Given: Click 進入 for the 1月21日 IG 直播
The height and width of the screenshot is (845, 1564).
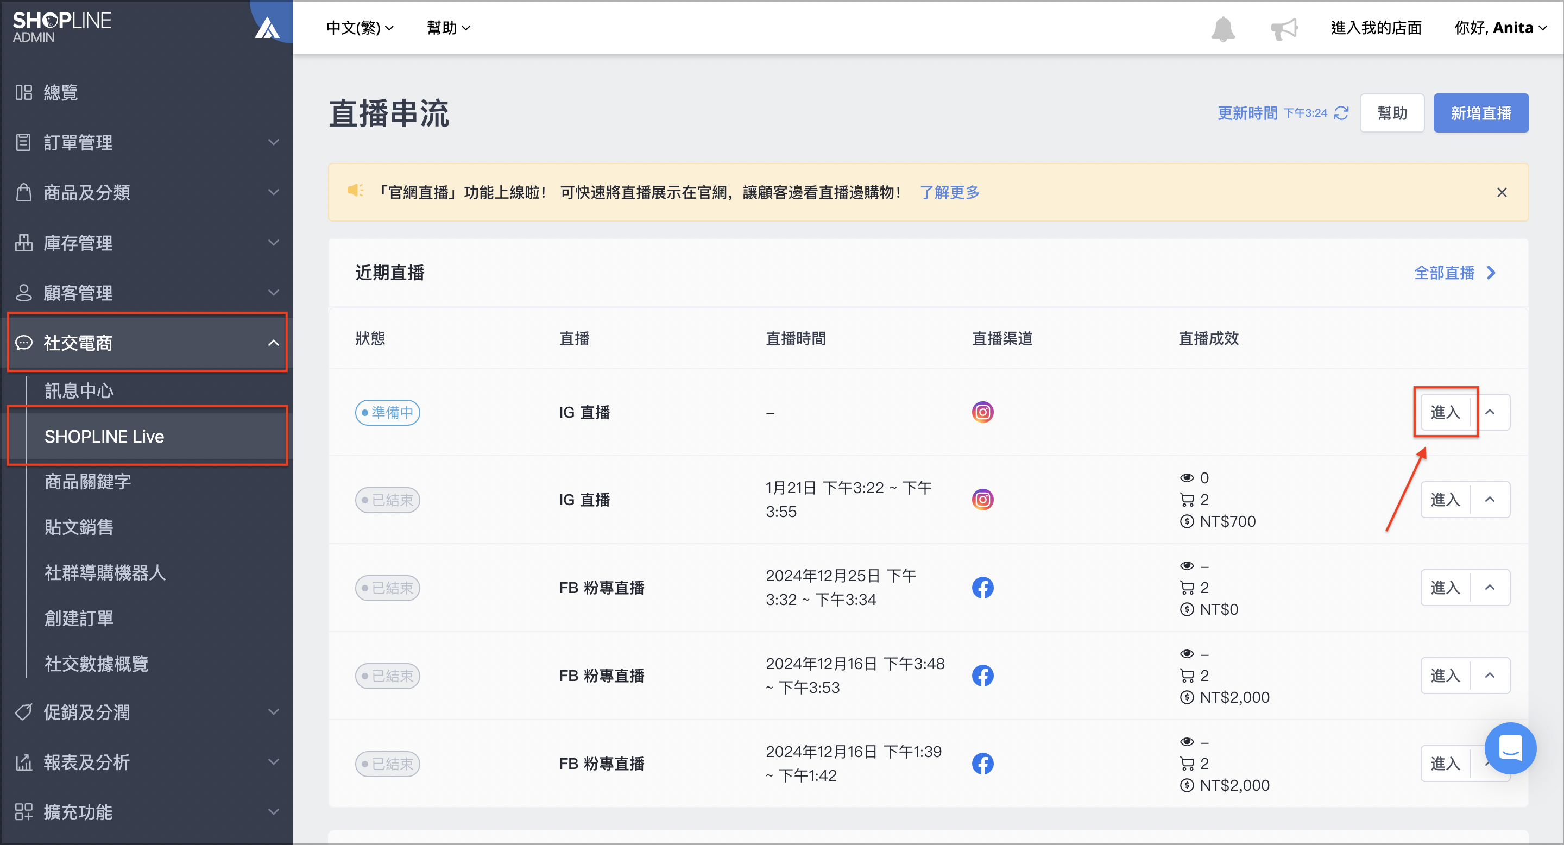Looking at the screenshot, I should (x=1445, y=500).
